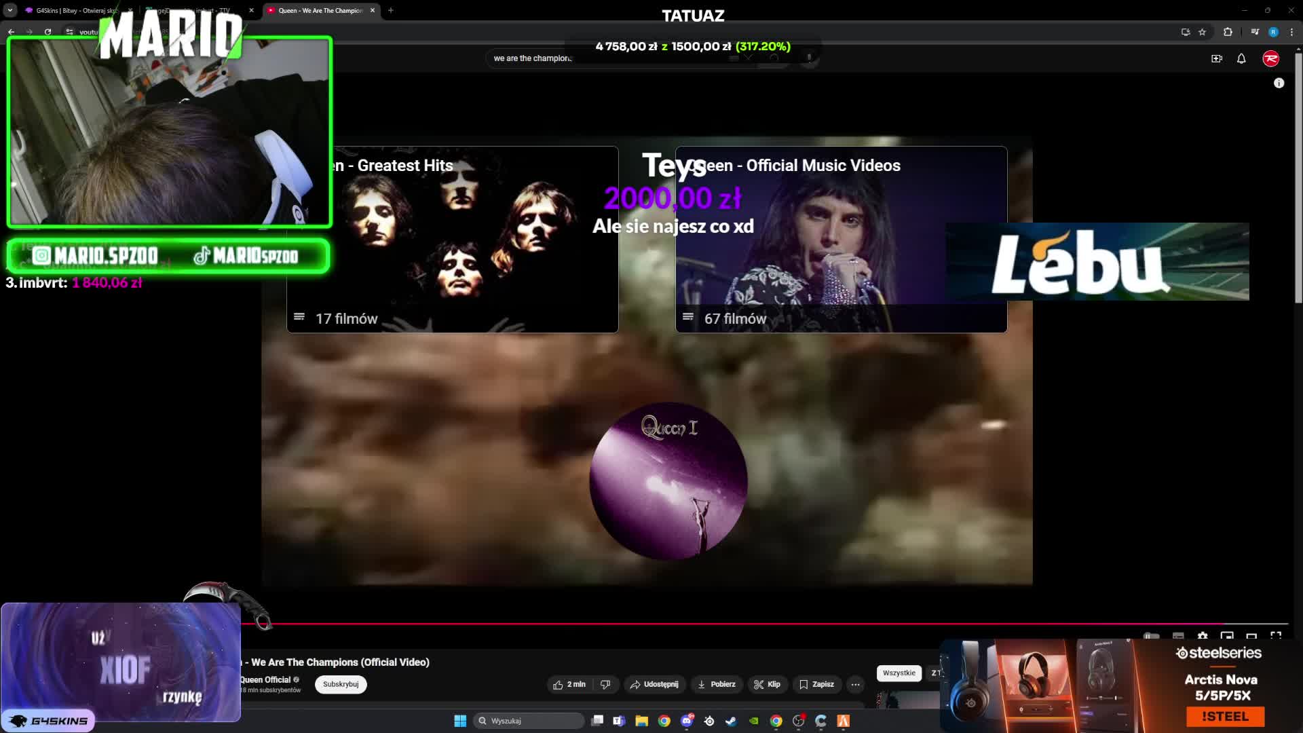
Task: Click the install/cast icon in address bar
Action: [1186, 32]
